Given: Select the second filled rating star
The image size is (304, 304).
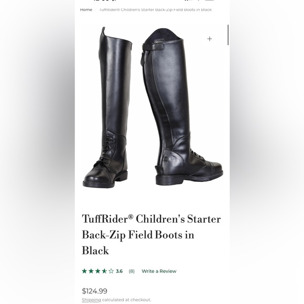Looking at the screenshot, I should click(91, 271).
